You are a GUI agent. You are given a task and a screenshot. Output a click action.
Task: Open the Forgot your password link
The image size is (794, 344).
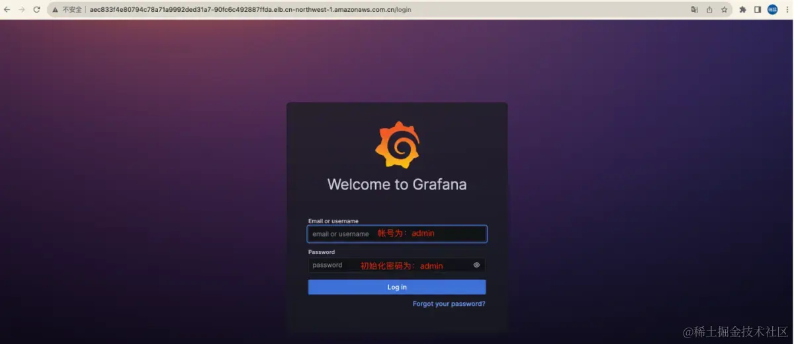[x=449, y=304]
